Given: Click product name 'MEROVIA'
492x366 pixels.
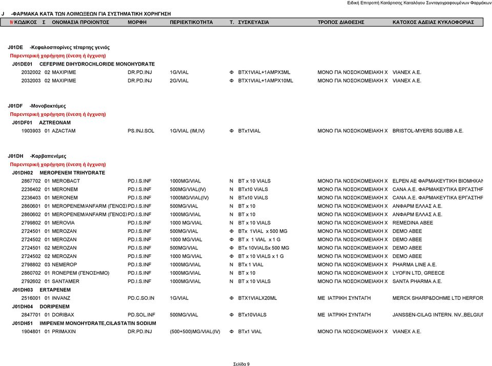Looking at the screenshot, I should [x=63, y=223].
